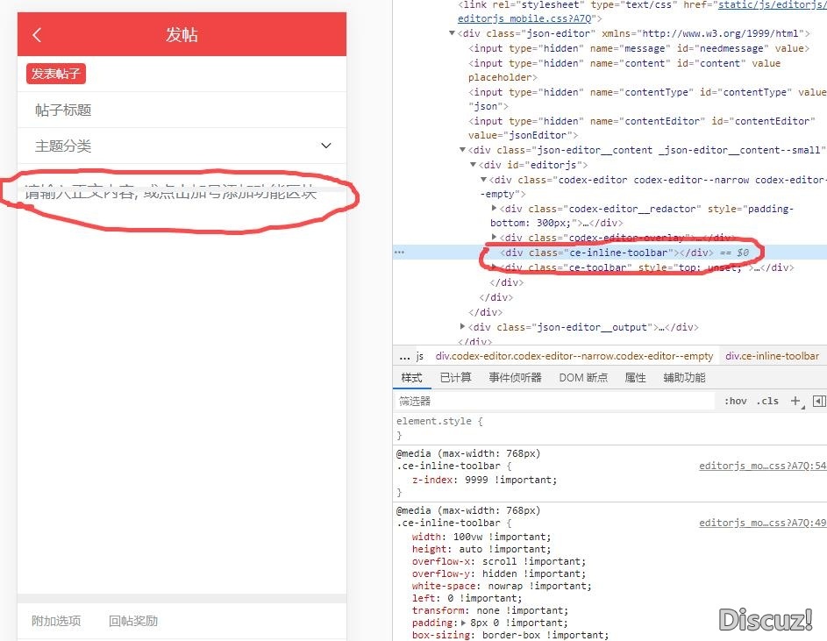Switch to the 已计算 tab
This screenshot has width=827, height=641.
point(455,378)
